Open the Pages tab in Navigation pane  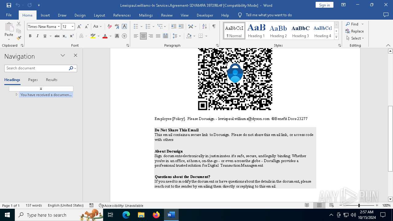click(33, 80)
